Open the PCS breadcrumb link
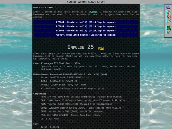The width and height of the screenshot is (172, 129). point(42,7)
